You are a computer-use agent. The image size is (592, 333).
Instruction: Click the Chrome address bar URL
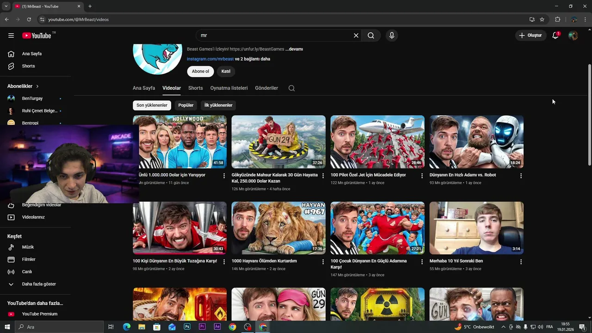point(79,19)
